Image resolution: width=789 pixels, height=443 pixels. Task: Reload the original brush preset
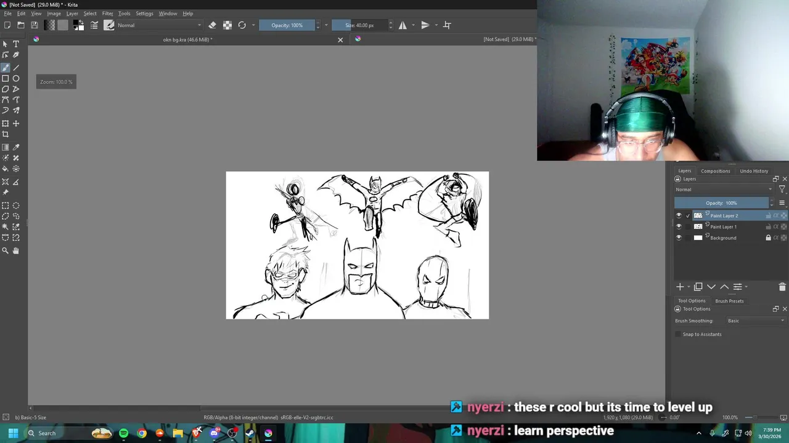pos(242,25)
